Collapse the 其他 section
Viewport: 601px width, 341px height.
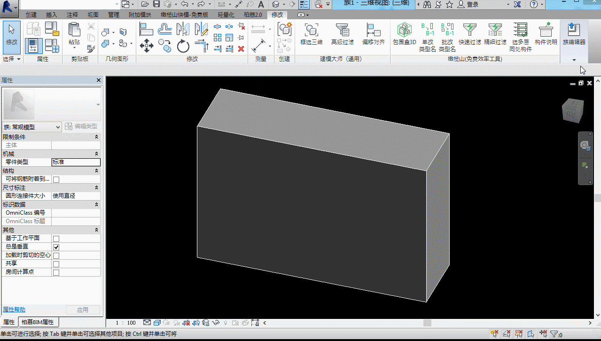coord(96,230)
